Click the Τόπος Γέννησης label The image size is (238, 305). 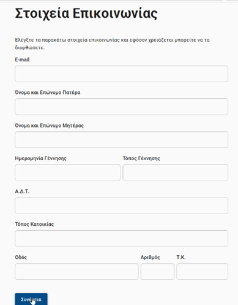[141, 158]
